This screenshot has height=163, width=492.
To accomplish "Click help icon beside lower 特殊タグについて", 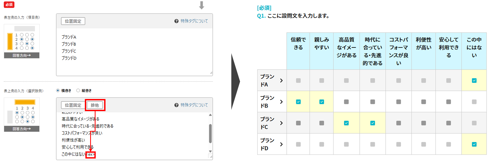I will 176,105.
